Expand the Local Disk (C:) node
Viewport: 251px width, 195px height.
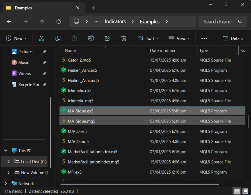coord(8,162)
